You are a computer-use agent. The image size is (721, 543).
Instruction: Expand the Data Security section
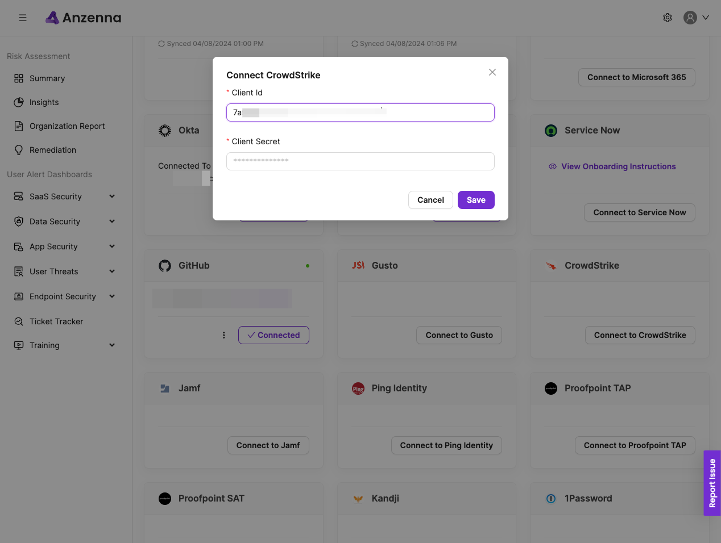(112, 222)
